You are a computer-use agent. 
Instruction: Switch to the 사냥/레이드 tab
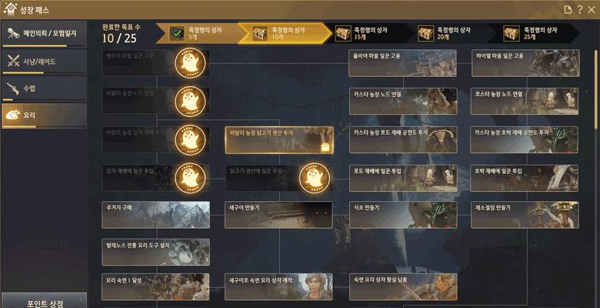tap(44, 62)
